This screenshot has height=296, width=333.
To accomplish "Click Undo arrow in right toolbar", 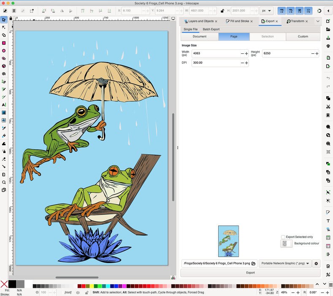I will [328, 78].
